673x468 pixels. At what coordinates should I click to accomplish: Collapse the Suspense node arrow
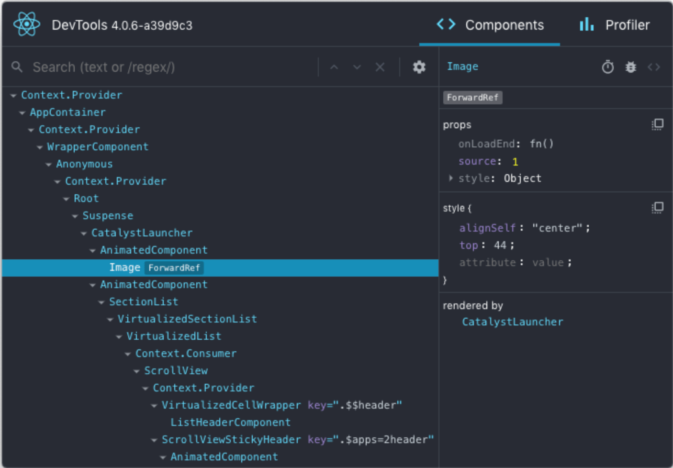pos(75,216)
